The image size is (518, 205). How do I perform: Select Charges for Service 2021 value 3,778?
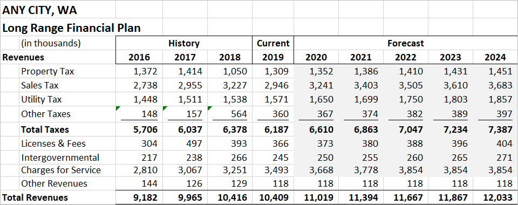point(366,170)
